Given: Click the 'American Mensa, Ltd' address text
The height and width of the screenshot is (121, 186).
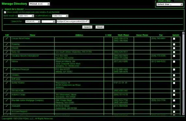Looking at the screenshot, I should pyautogui.click(x=65, y=61).
